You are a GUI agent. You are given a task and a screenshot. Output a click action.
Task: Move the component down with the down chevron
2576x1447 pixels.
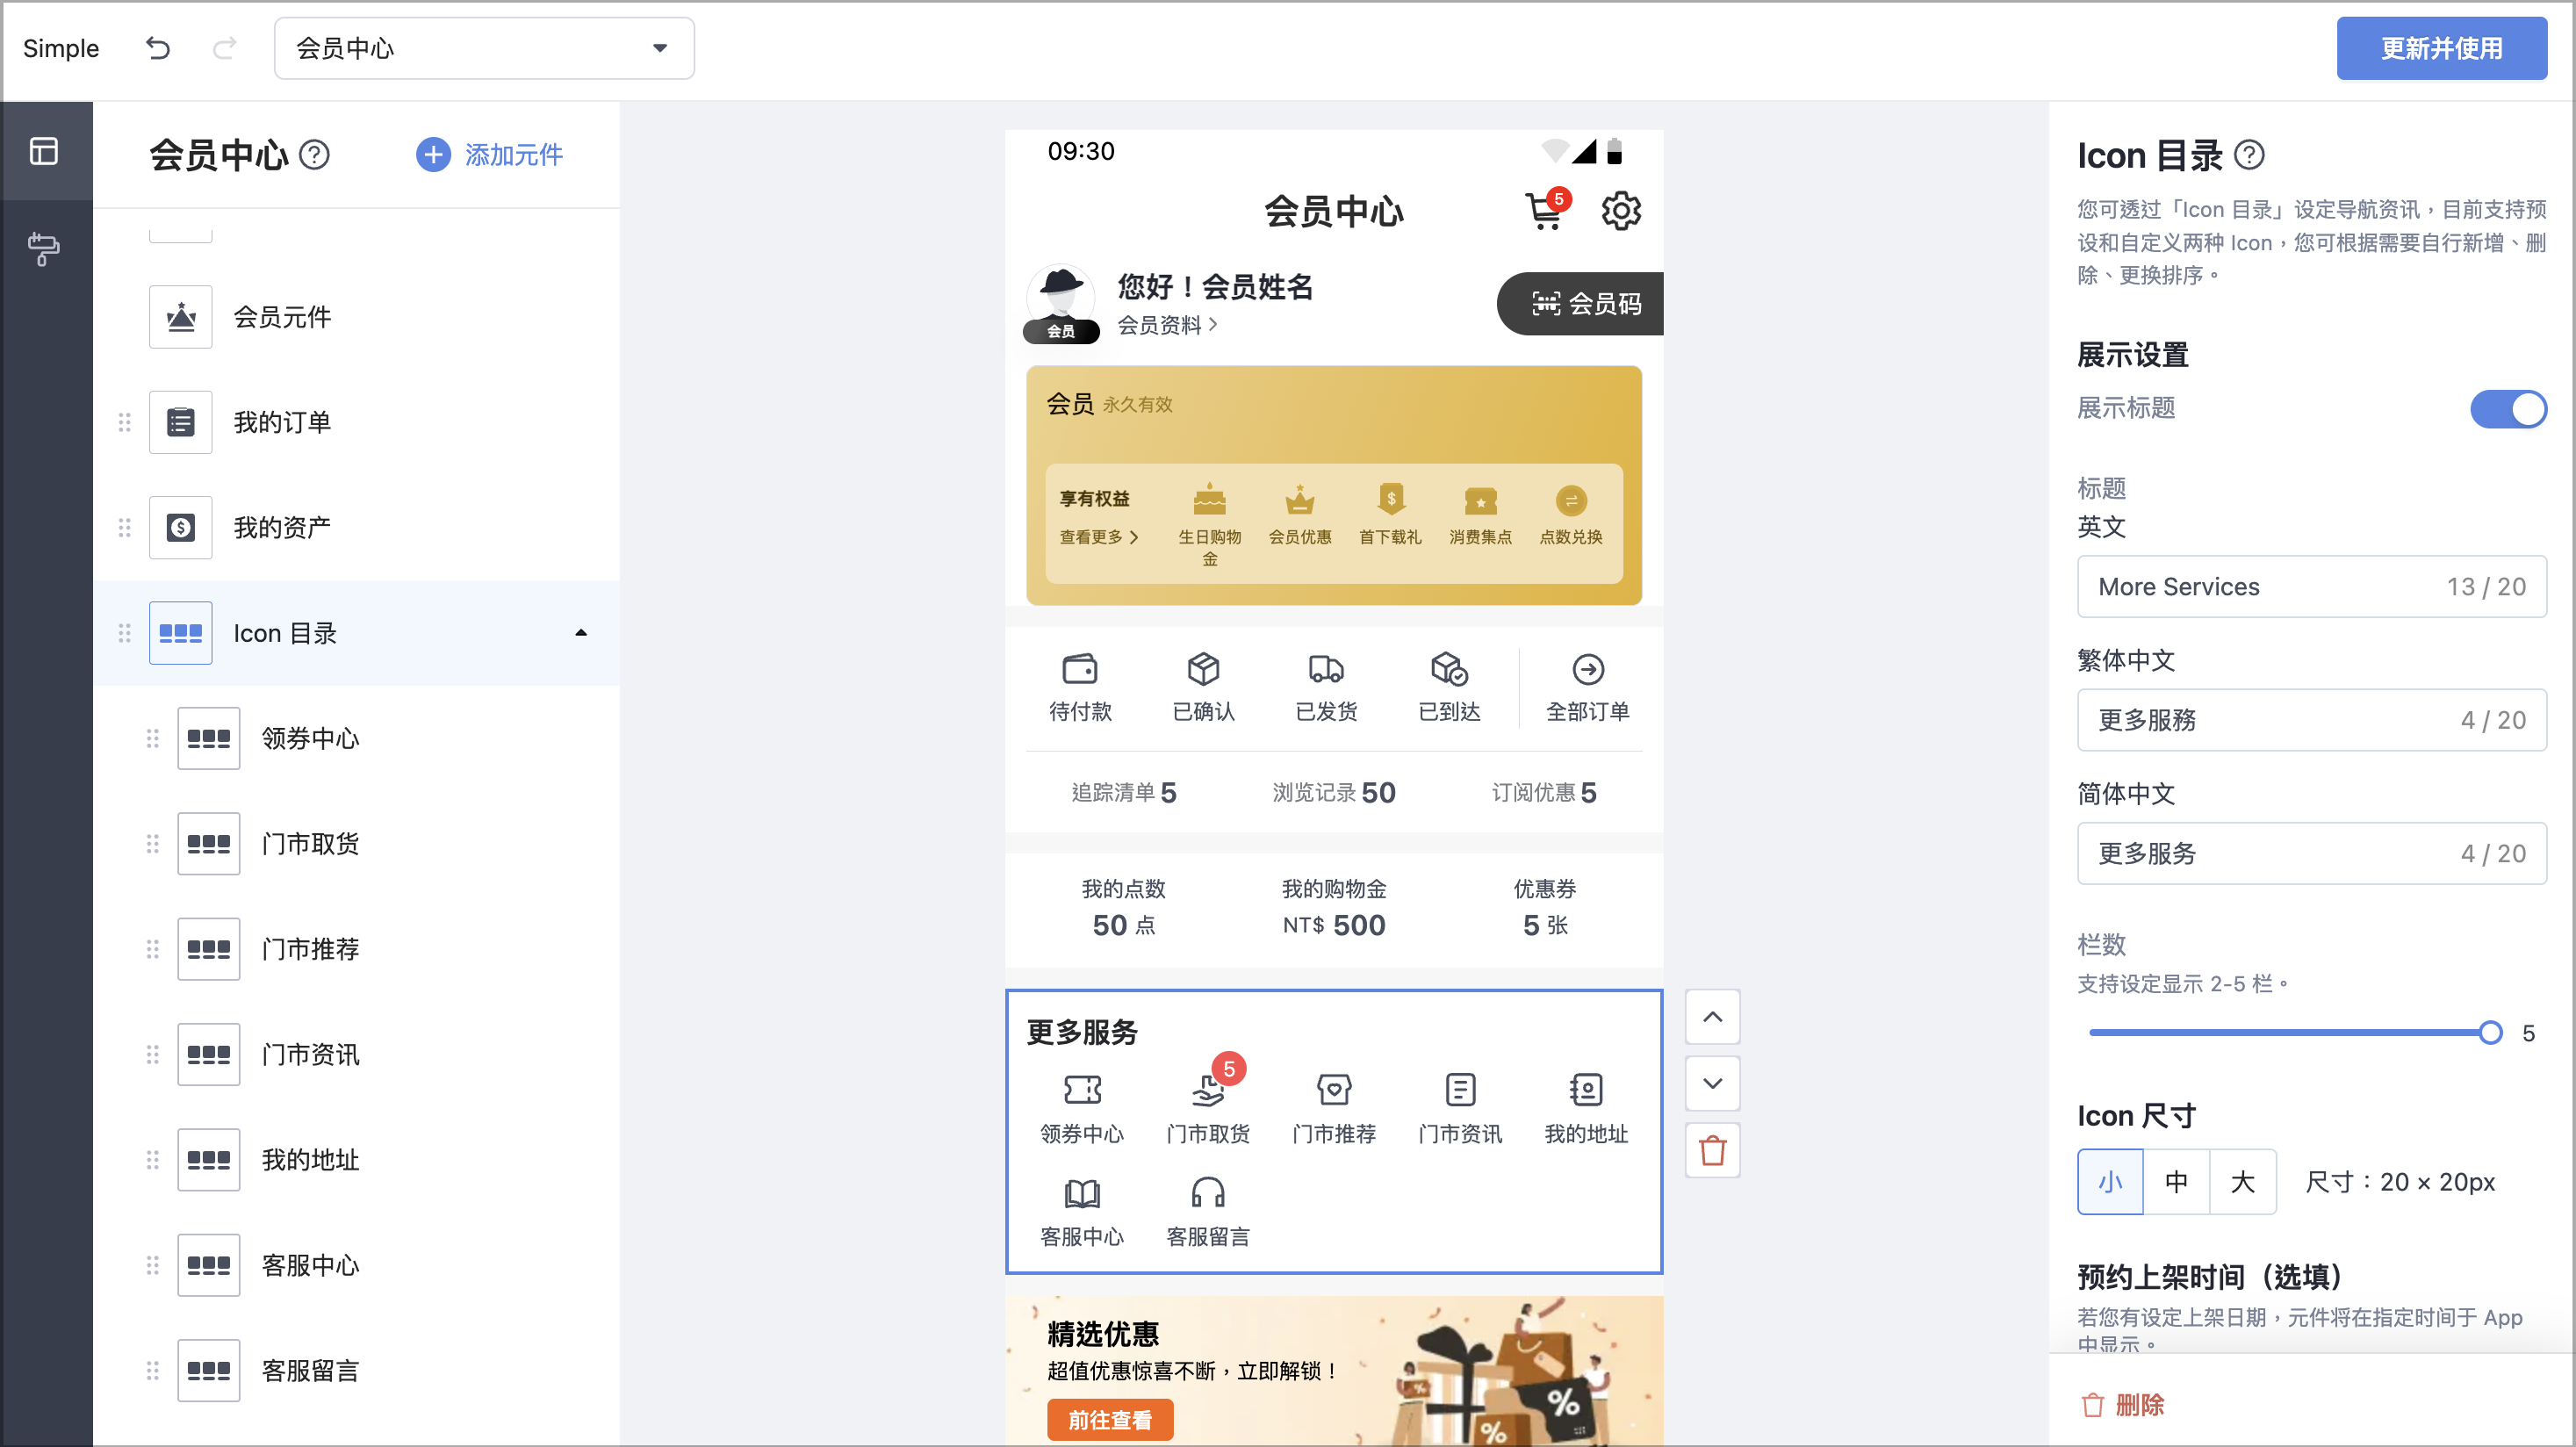tap(1712, 1083)
